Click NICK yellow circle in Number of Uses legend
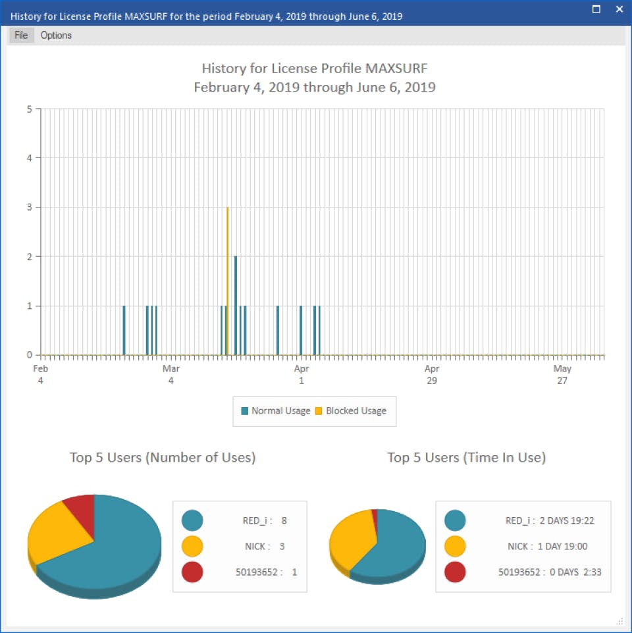 click(192, 546)
